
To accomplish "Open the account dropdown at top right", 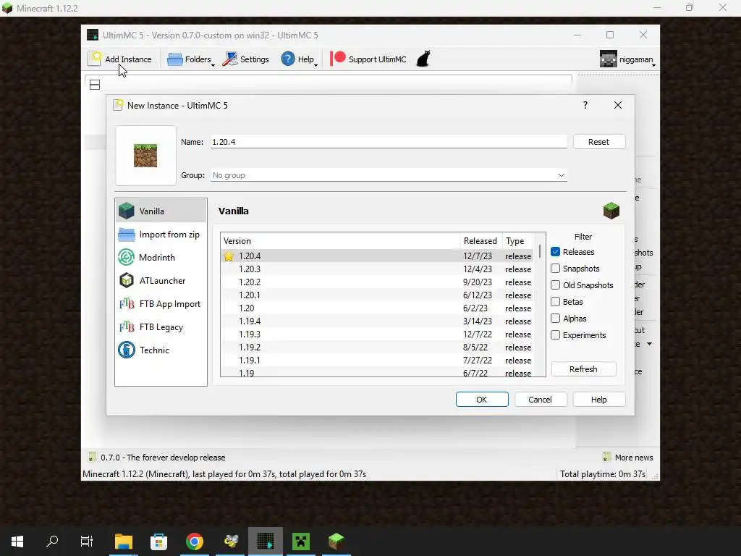I will [627, 59].
